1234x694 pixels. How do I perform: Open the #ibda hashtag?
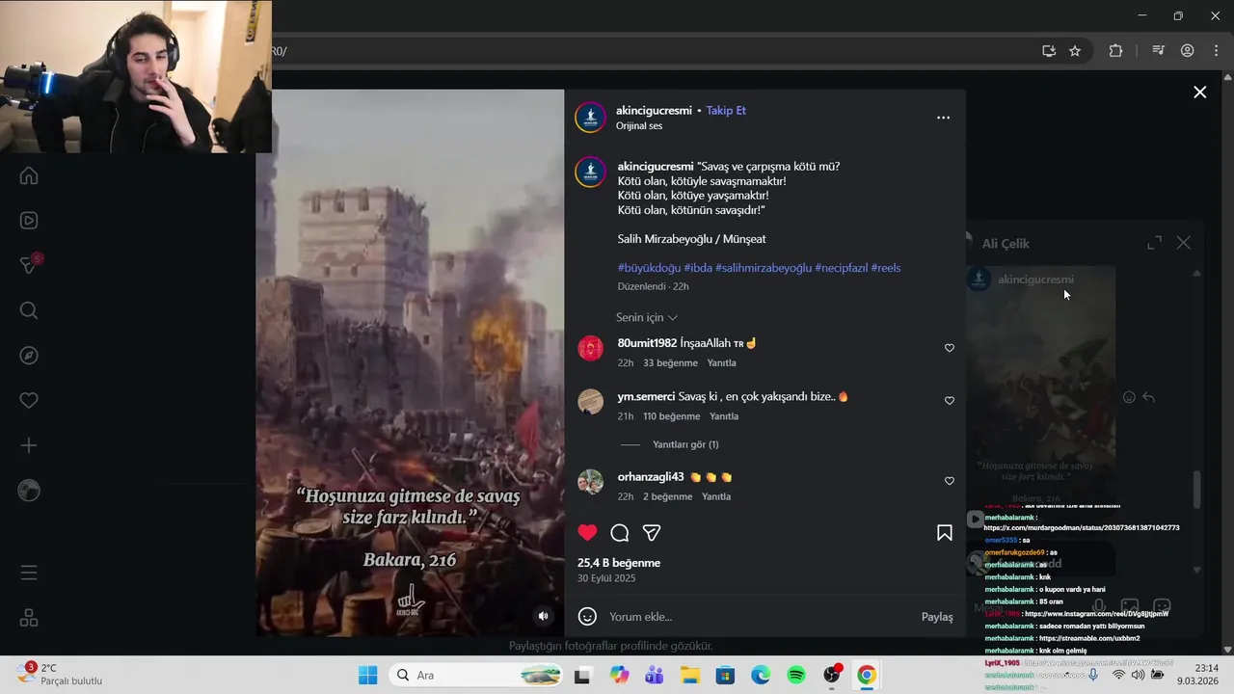point(698,268)
